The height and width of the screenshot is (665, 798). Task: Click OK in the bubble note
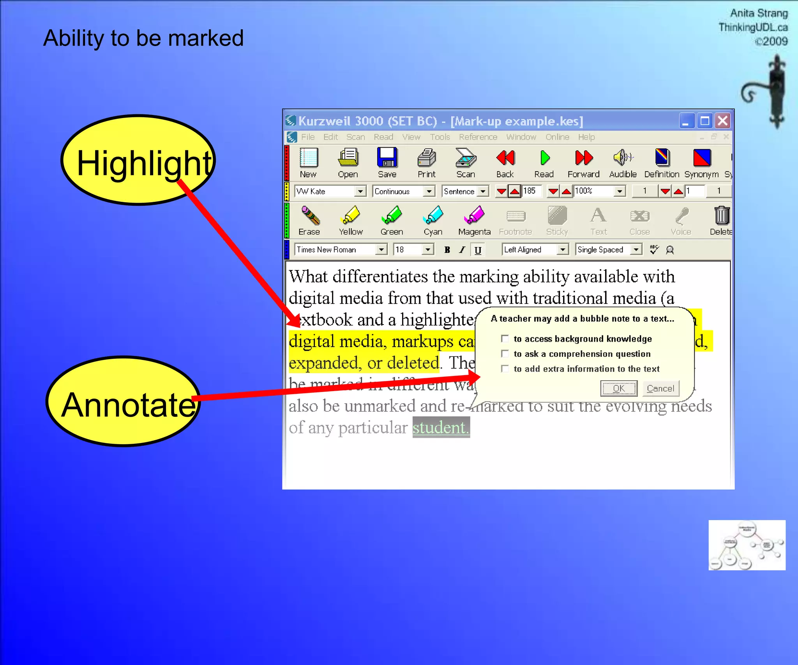(619, 388)
